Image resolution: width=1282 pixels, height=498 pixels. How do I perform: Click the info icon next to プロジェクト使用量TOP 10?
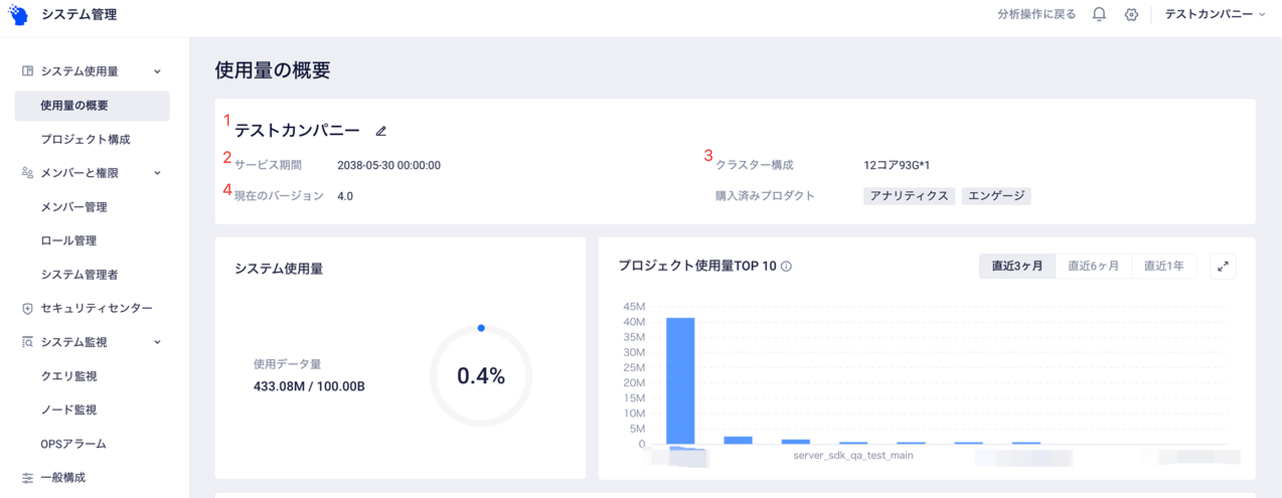coord(786,267)
